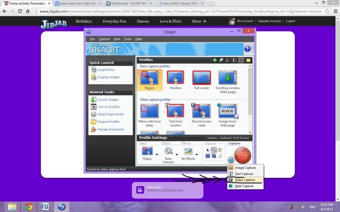
Task: Open the profile wizard icon beside the plus
Action: point(221,60)
